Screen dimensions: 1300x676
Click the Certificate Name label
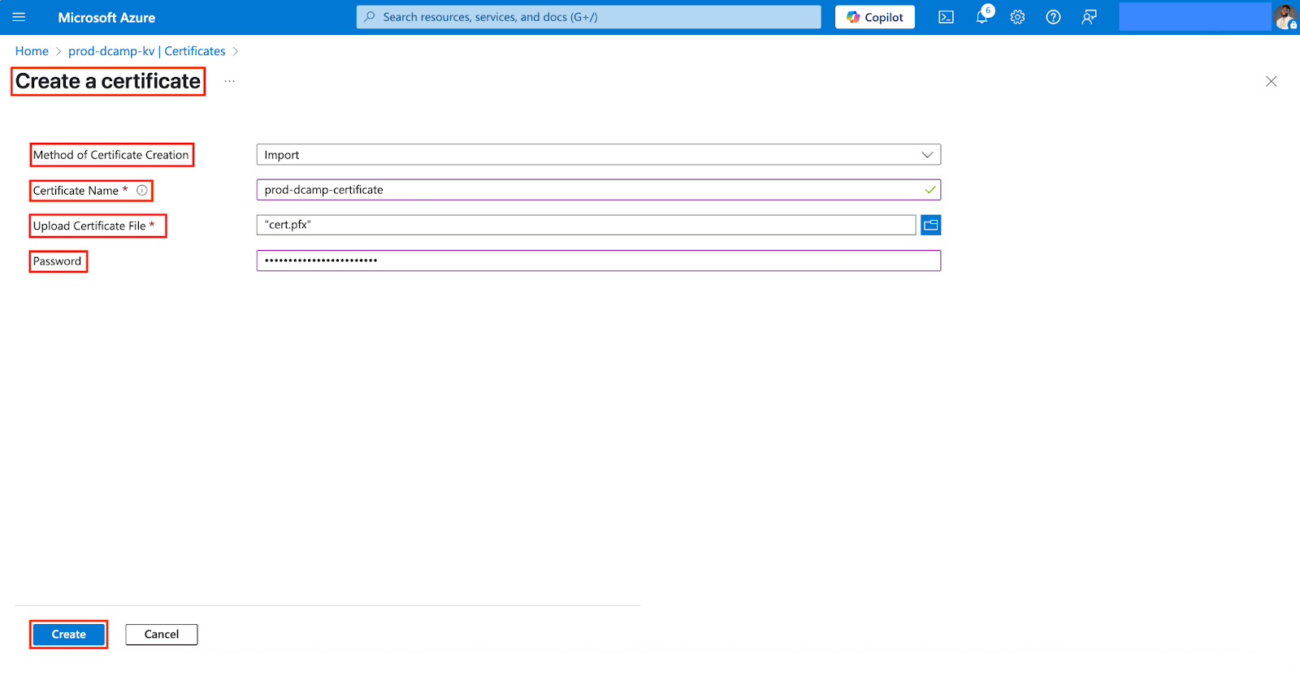tap(76, 191)
